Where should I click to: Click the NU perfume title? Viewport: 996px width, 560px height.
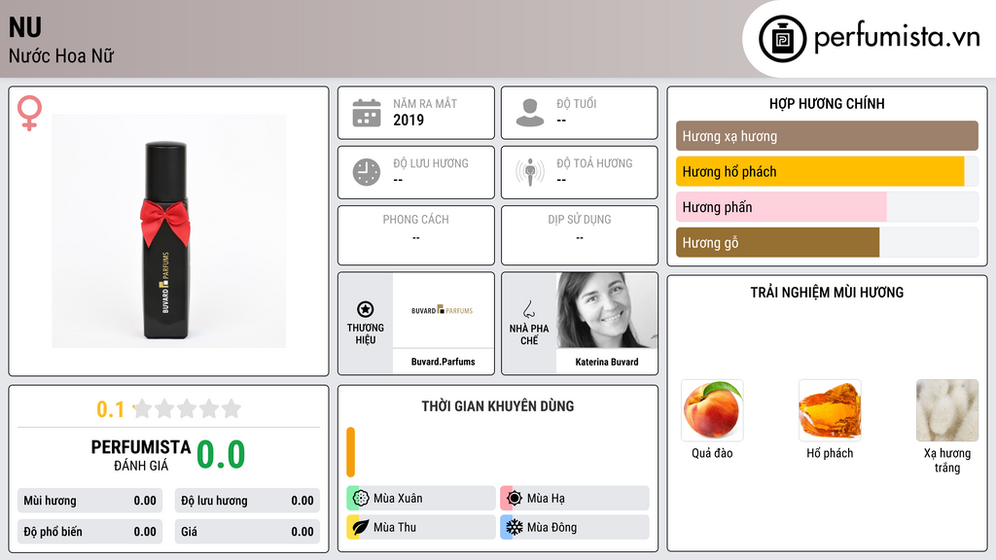tap(25, 27)
